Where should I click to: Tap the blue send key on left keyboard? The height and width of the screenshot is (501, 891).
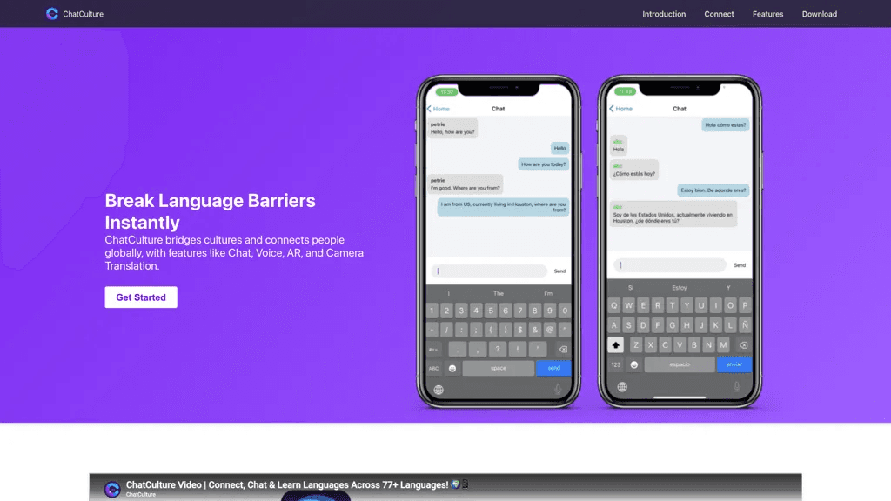click(553, 368)
